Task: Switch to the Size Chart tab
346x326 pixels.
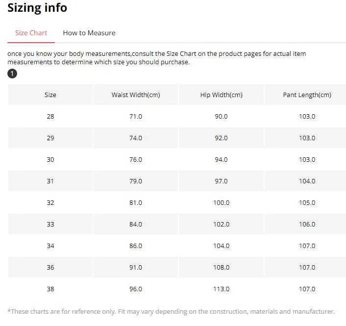Action: pos(31,33)
